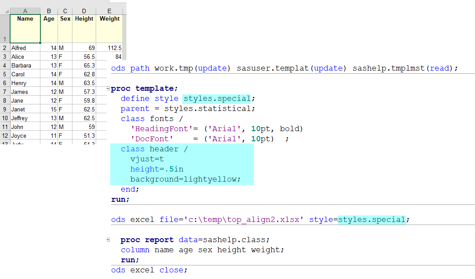The image size is (475, 279).
Task: Collapse the proc report code block
Action: (108, 240)
